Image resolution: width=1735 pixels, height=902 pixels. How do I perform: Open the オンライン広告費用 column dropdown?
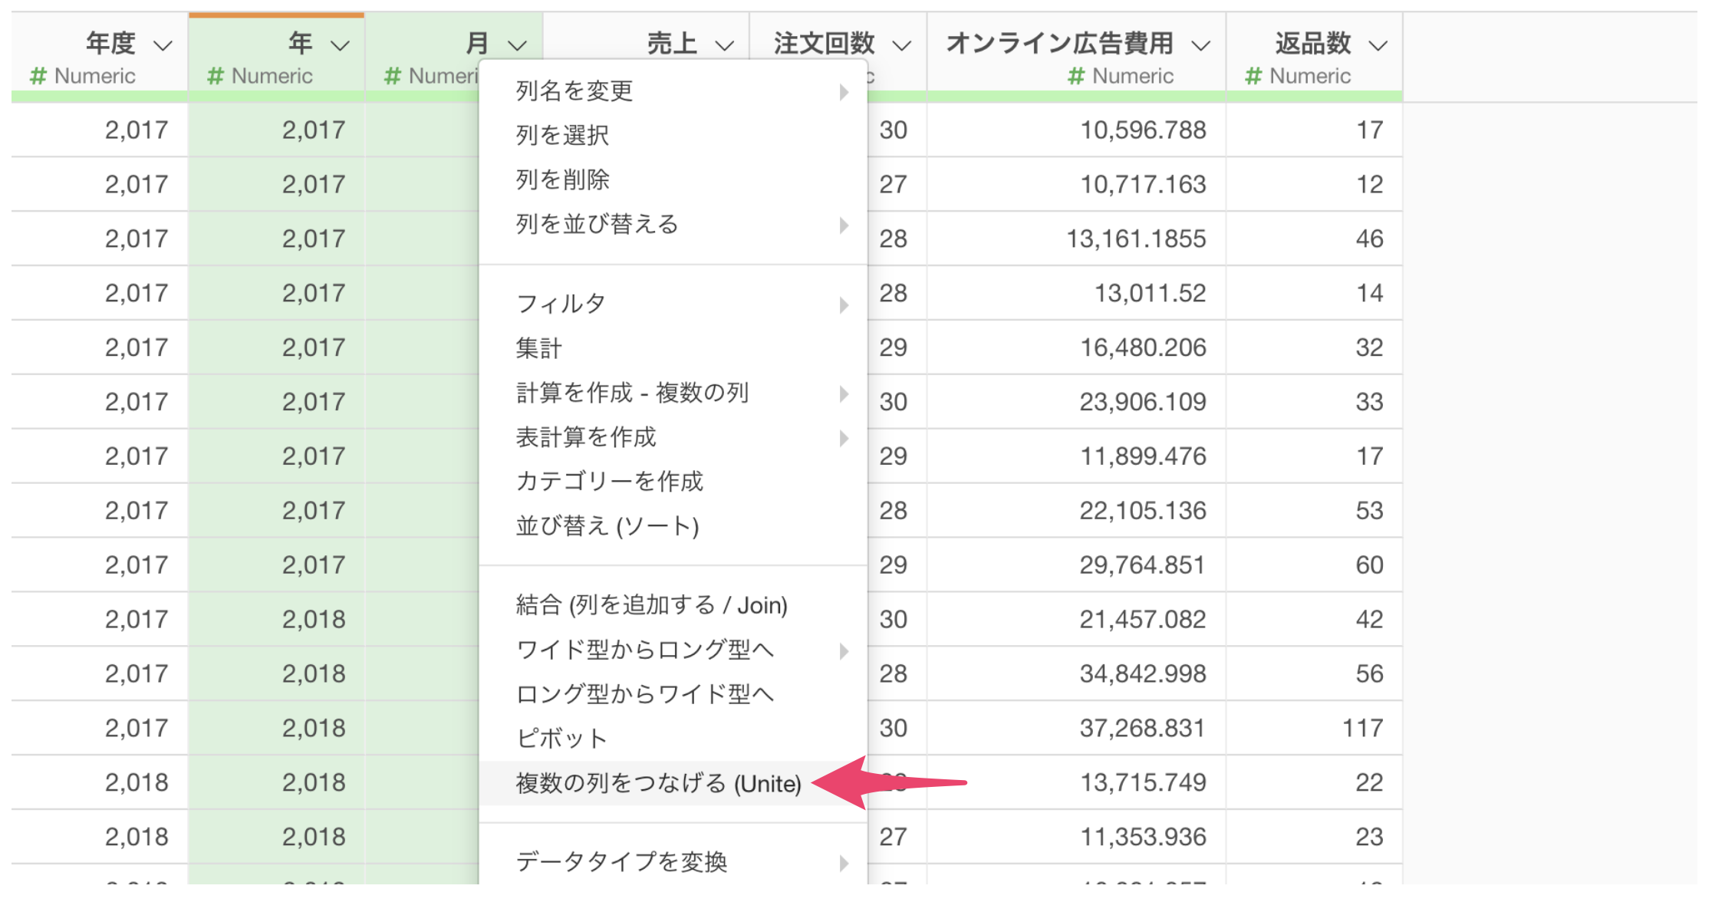click(1200, 45)
